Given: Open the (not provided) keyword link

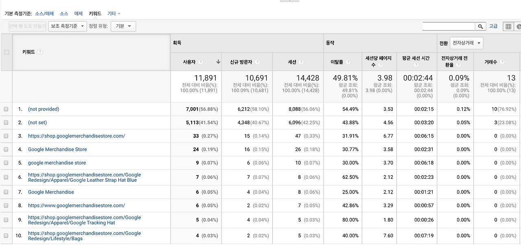Looking at the screenshot, I should (44, 109).
